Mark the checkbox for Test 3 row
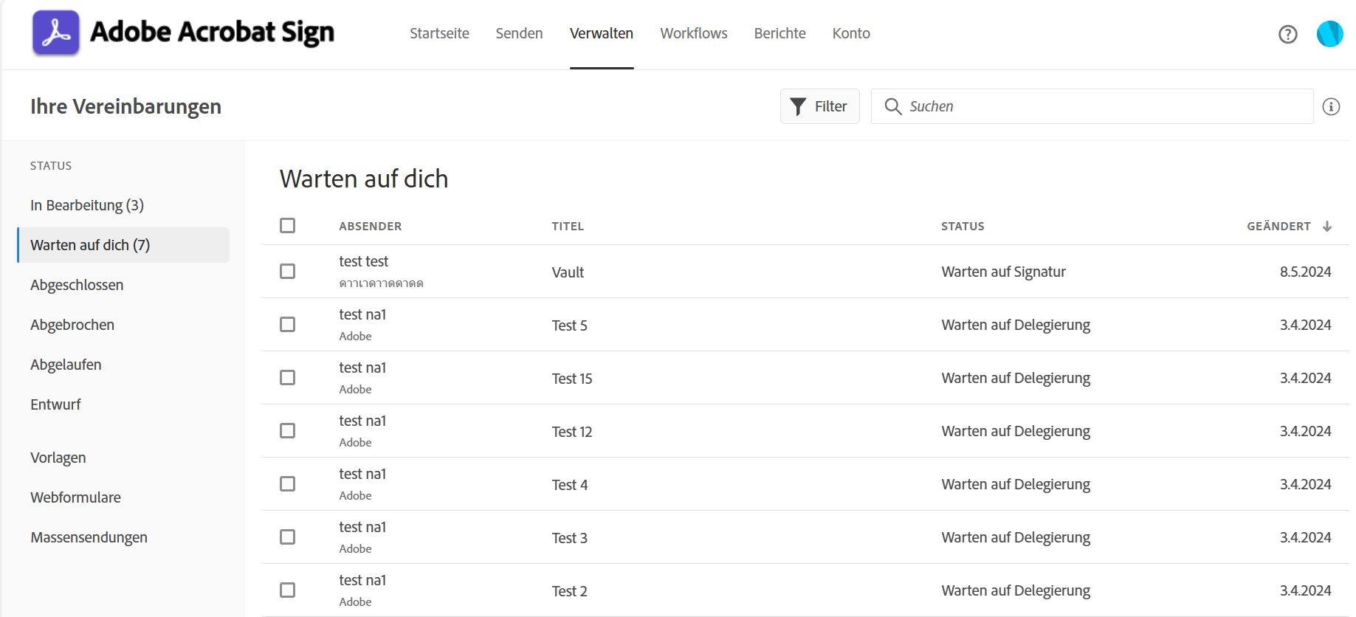Viewport: 1356px width, 617px height. coord(288,537)
